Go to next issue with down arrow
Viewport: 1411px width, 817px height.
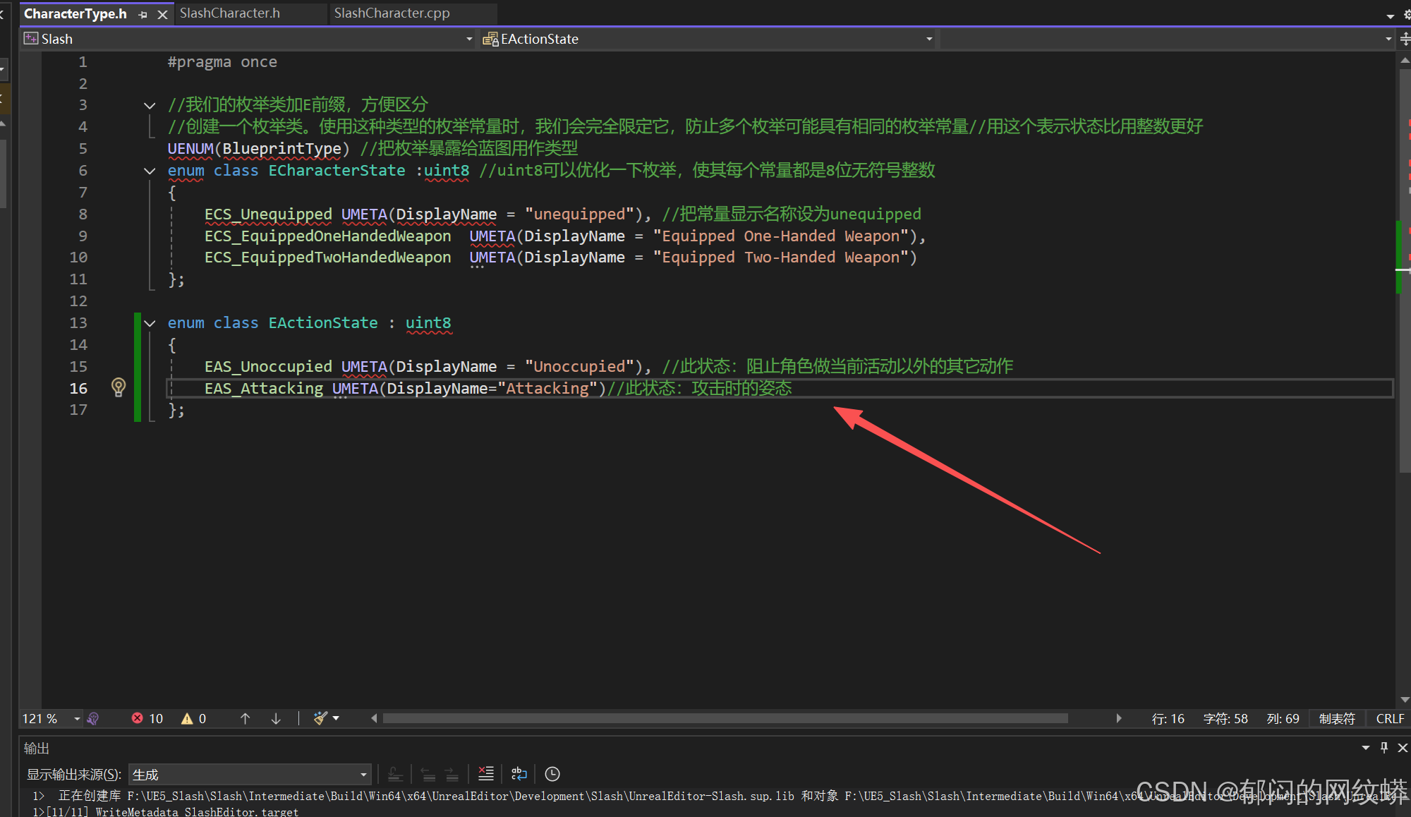[276, 718]
